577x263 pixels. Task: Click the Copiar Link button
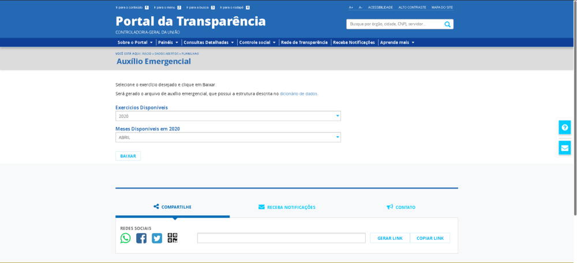click(430, 238)
